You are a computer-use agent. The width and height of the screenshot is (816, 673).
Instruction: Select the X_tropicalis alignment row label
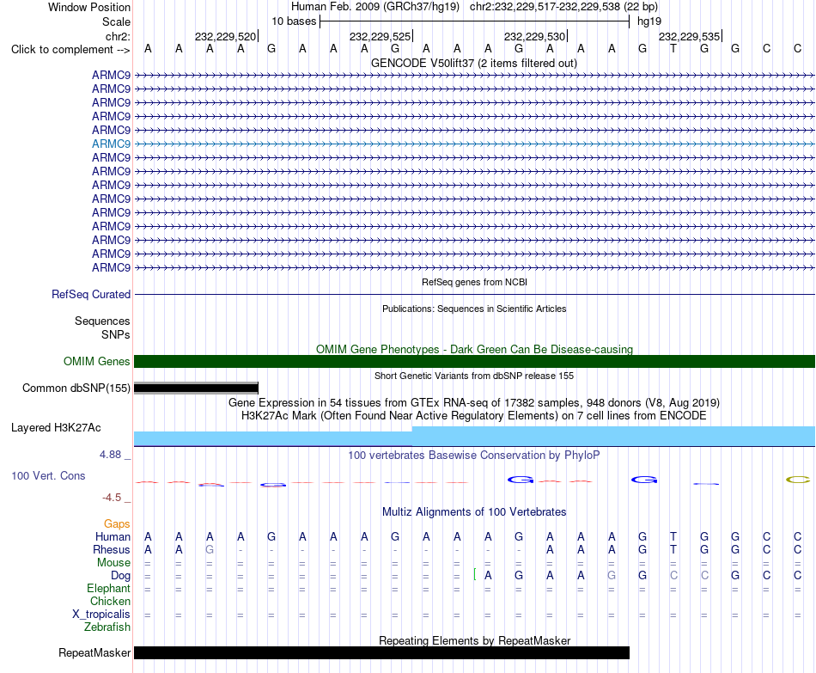(101, 615)
